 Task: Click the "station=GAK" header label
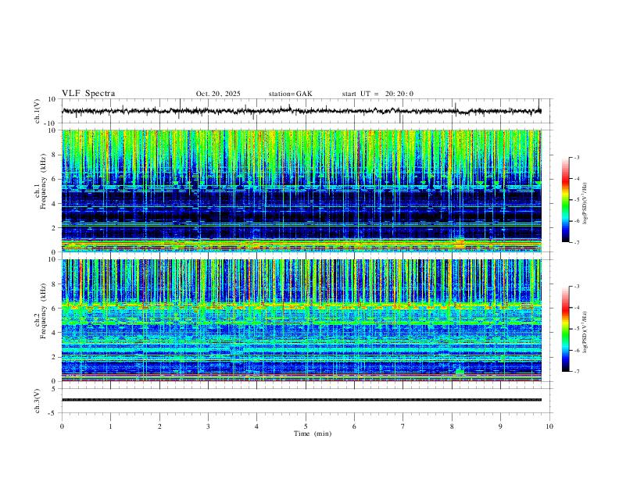(290, 94)
